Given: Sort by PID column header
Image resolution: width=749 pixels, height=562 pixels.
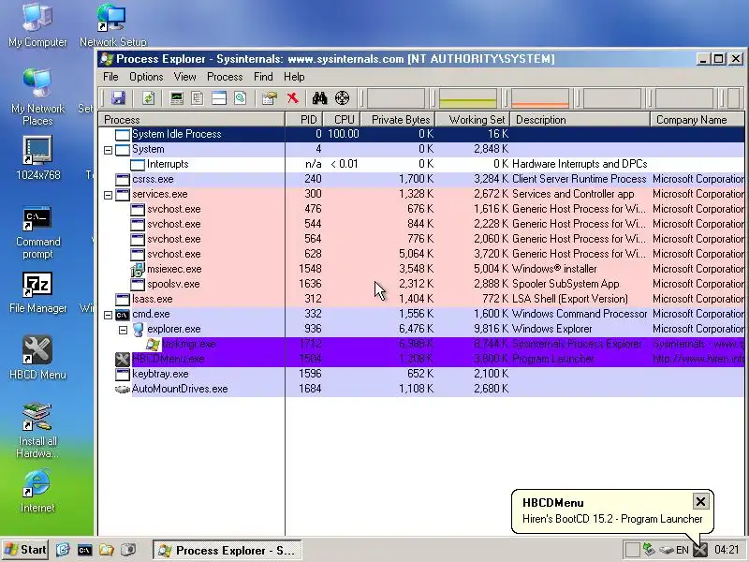Looking at the screenshot, I should click(304, 120).
